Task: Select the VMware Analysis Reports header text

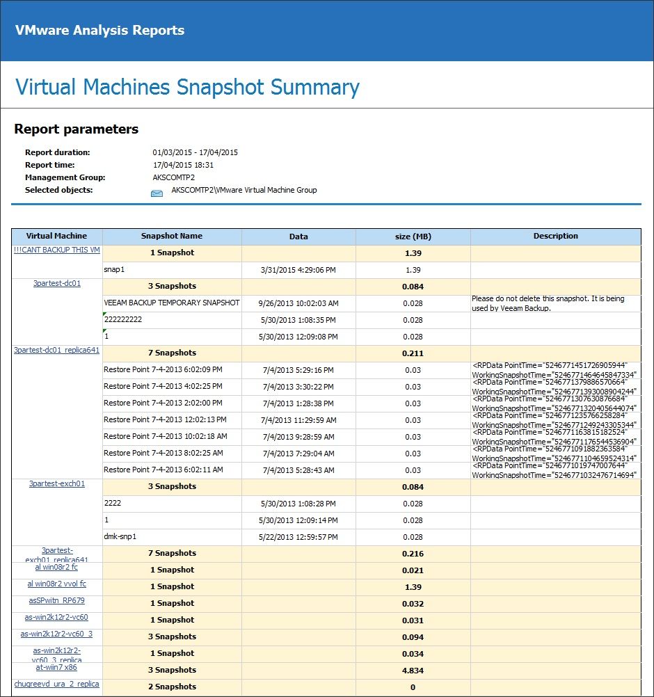Action: pyautogui.click(x=99, y=30)
